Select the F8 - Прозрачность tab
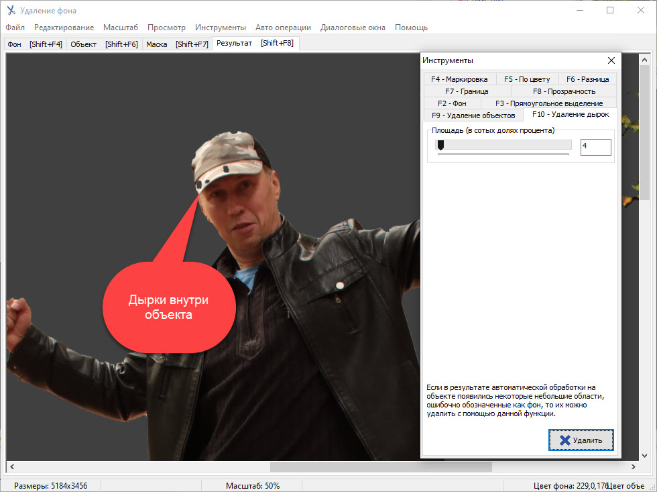The image size is (657, 492). point(563,91)
